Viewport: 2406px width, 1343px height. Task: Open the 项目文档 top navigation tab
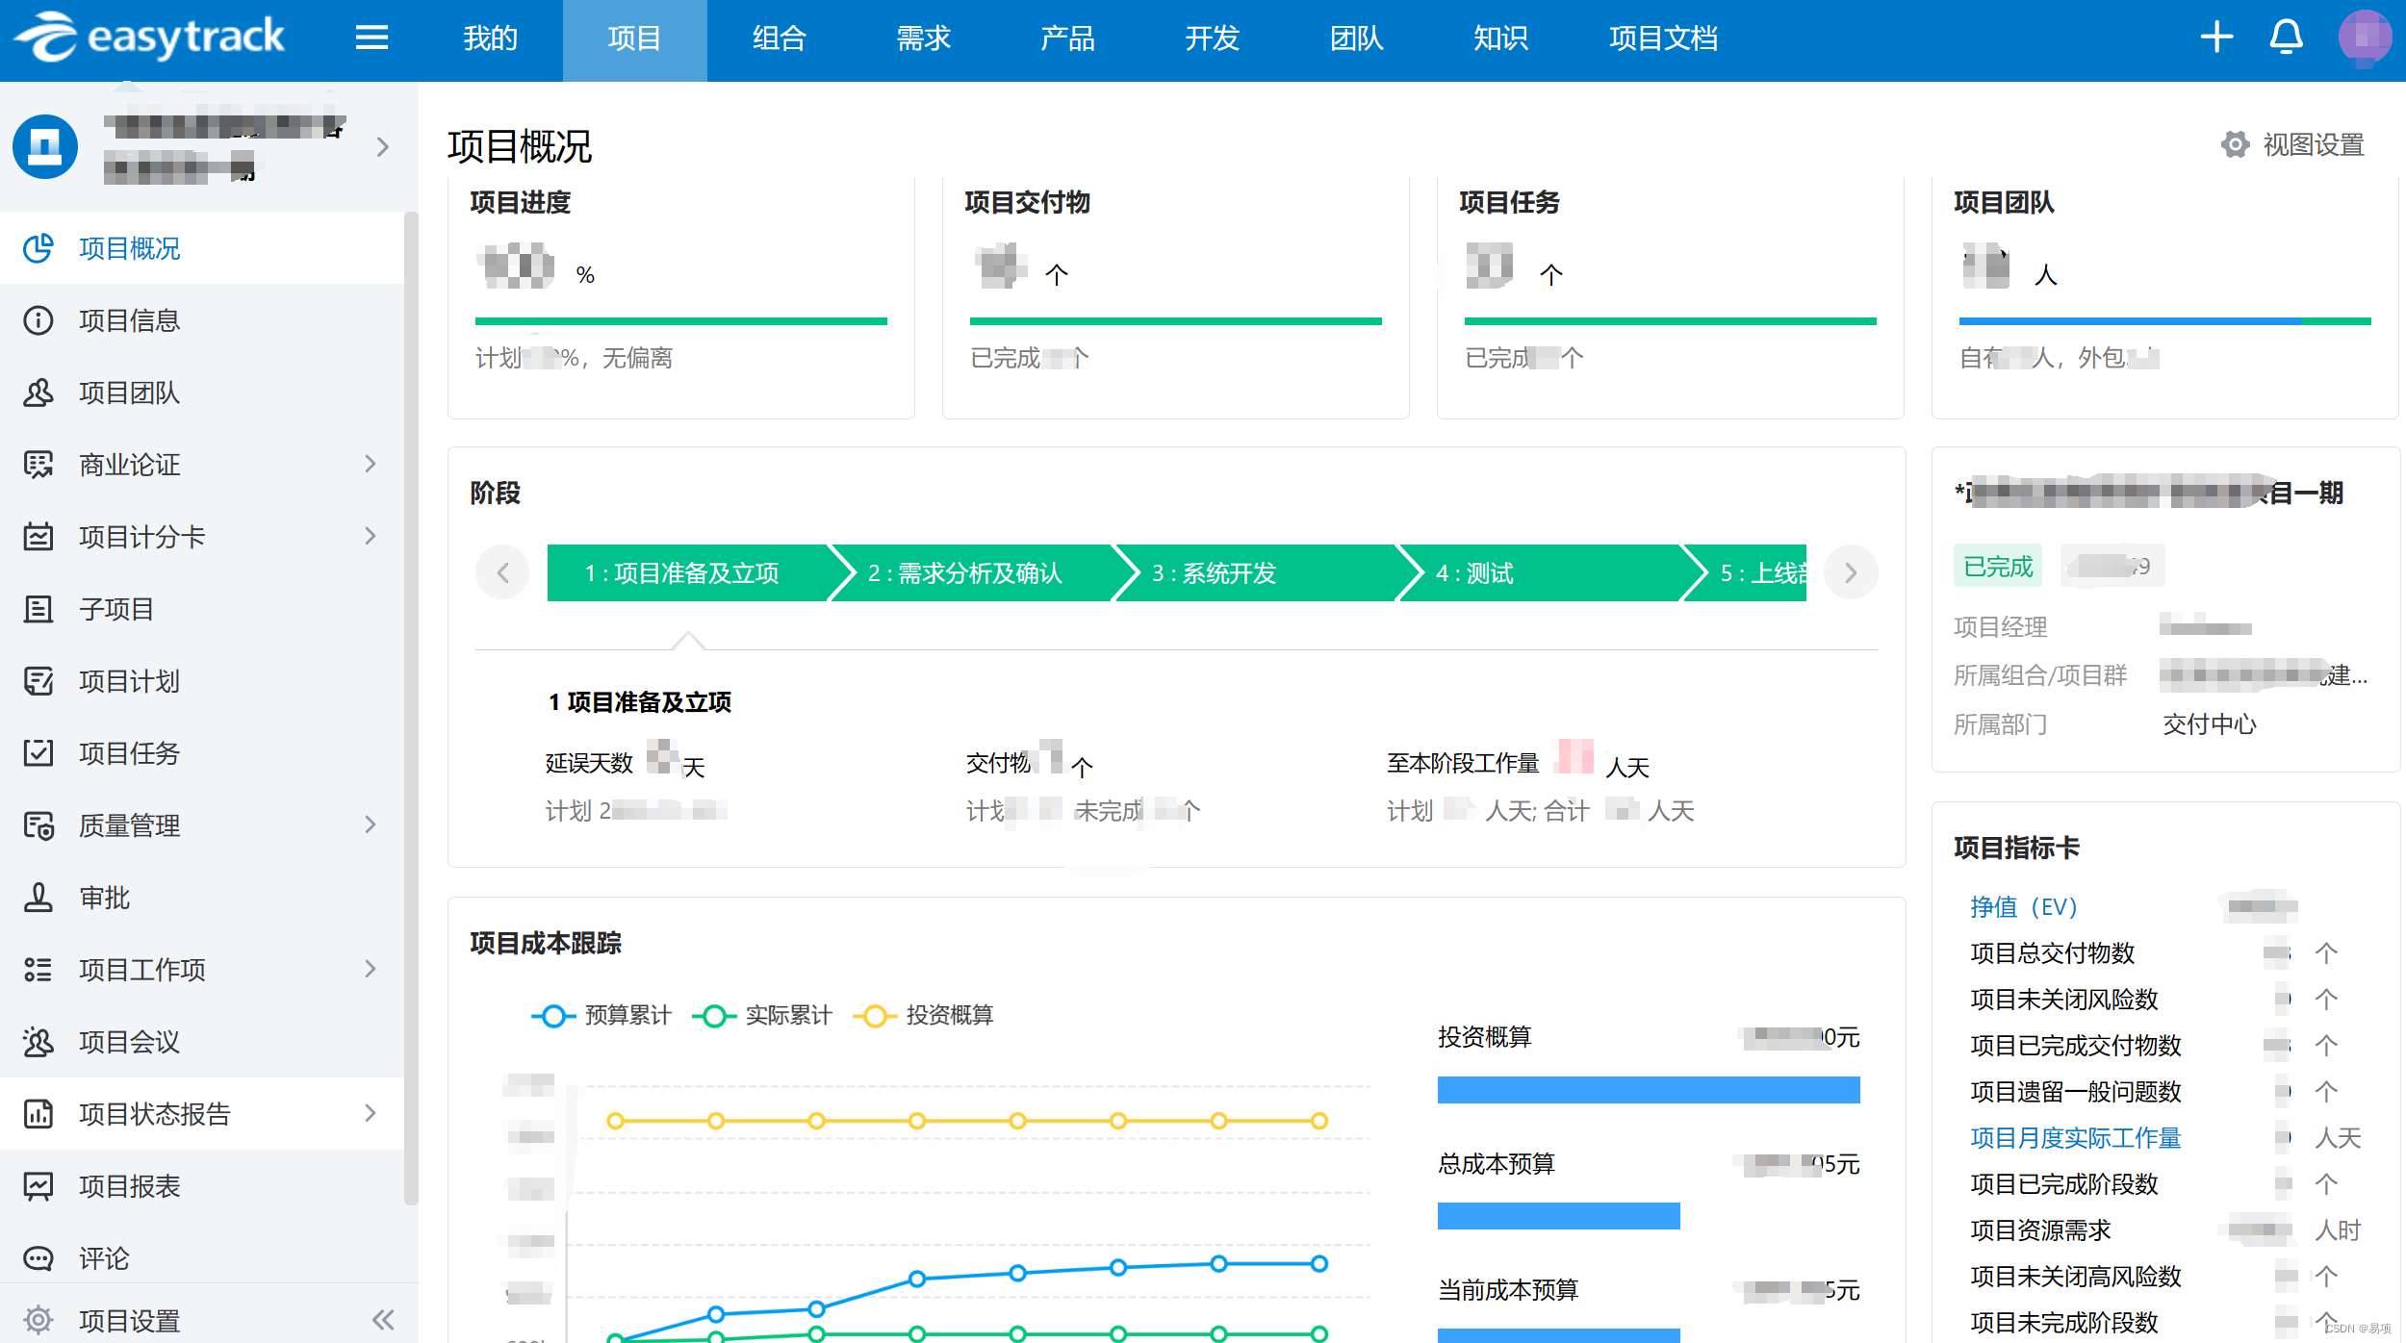tap(1663, 38)
